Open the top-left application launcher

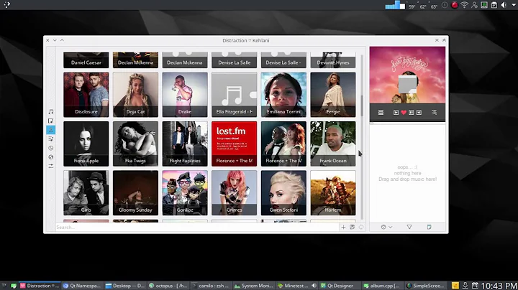[x=6, y=4]
